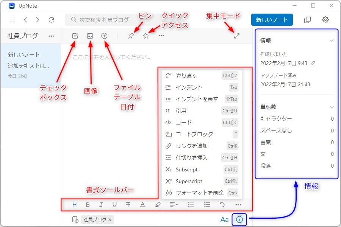Viewport: 341px width, 227px height.
Task: Choose 引用 from the menu
Action: [x=202, y=111]
